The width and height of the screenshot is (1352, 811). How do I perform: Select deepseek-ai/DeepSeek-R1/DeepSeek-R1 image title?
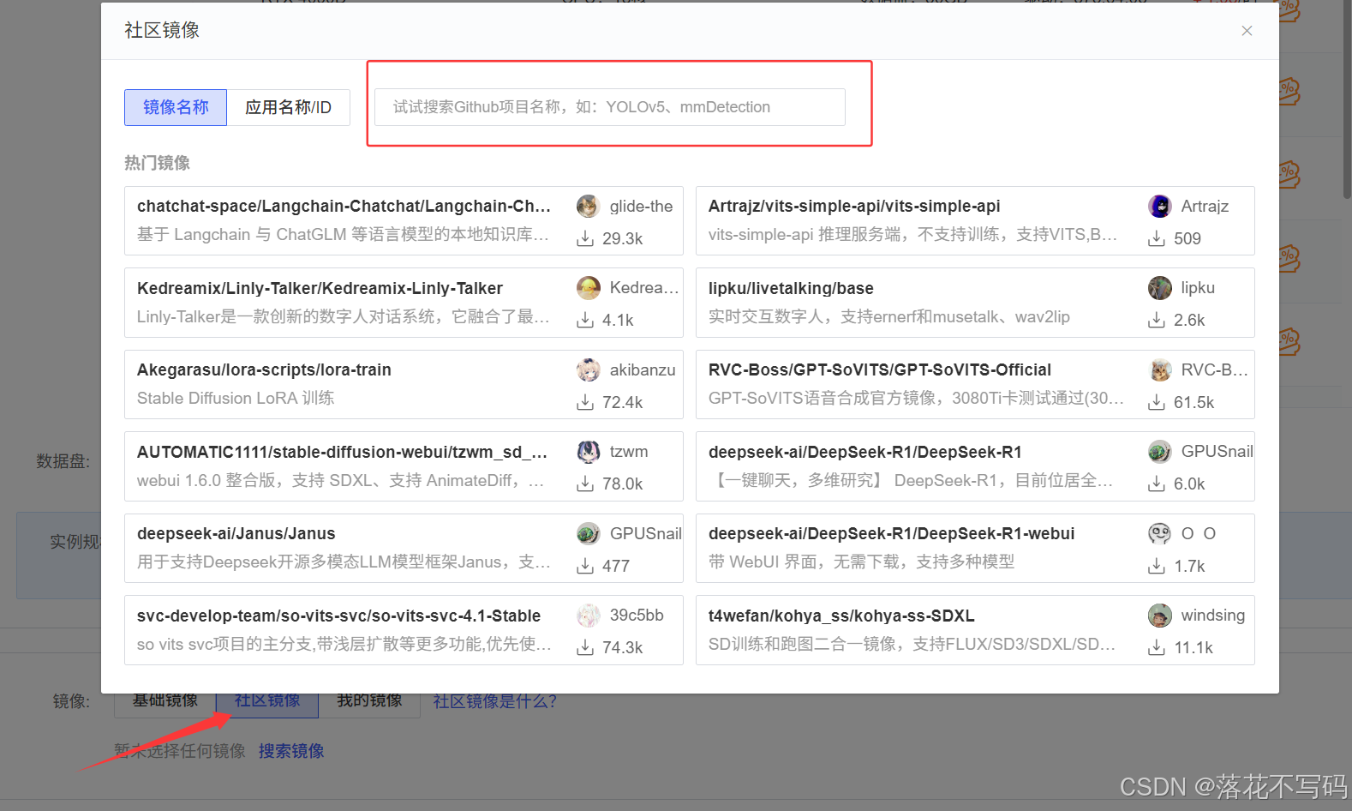click(x=865, y=452)
